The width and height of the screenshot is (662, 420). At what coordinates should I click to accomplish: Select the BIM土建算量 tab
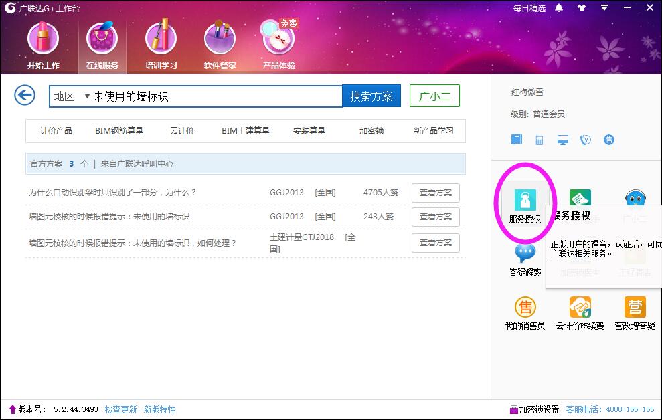245,131
